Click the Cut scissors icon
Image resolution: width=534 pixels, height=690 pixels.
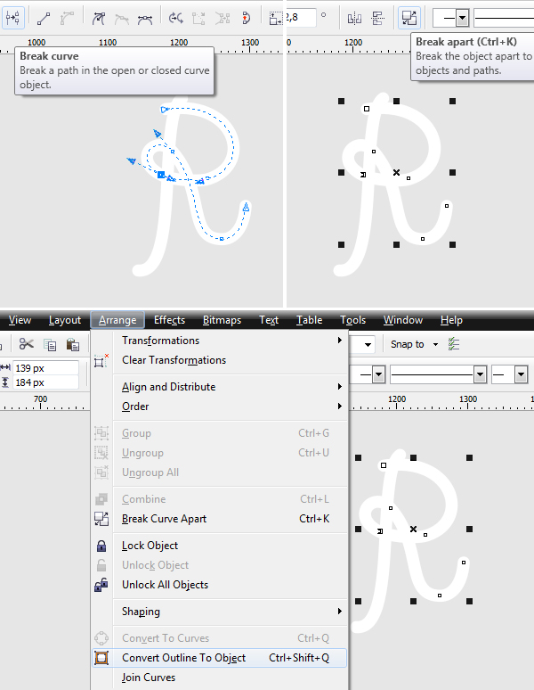click(x=27, y=344)
